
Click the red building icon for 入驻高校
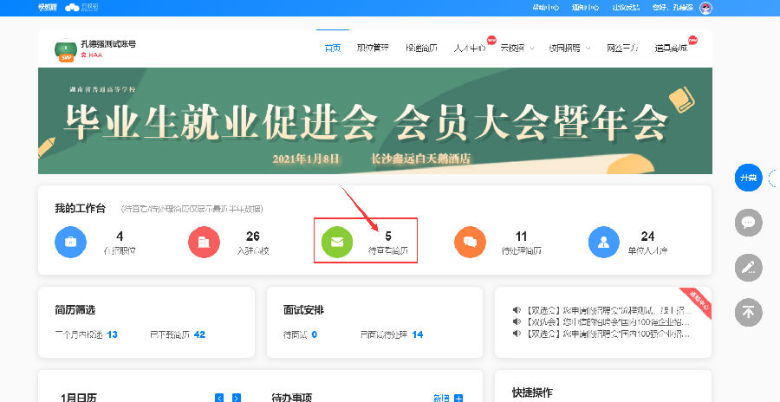[204, 243]
